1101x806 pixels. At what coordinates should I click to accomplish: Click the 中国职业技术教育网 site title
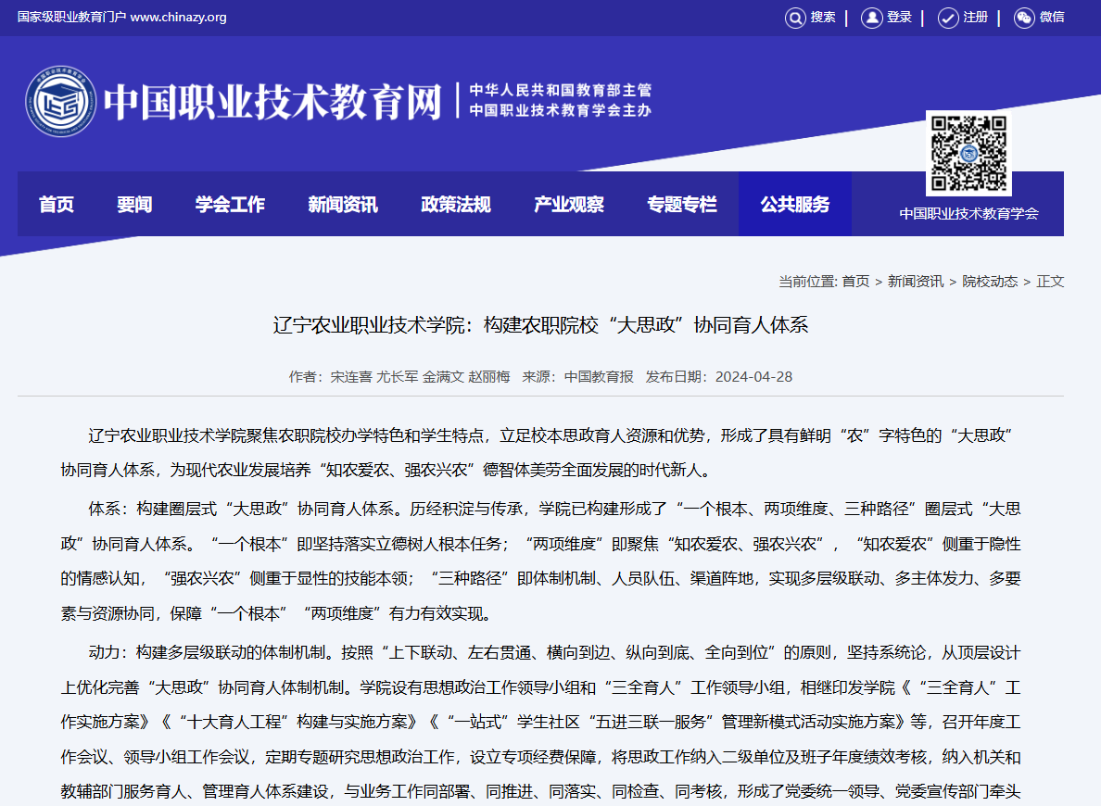tap(272, 102)
